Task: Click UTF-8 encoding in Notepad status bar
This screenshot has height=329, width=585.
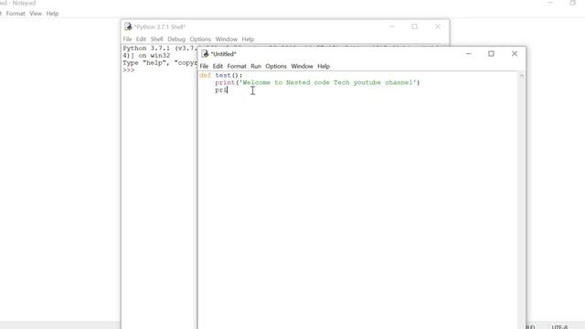Action: pyautogui.click(x=559, y=326)
